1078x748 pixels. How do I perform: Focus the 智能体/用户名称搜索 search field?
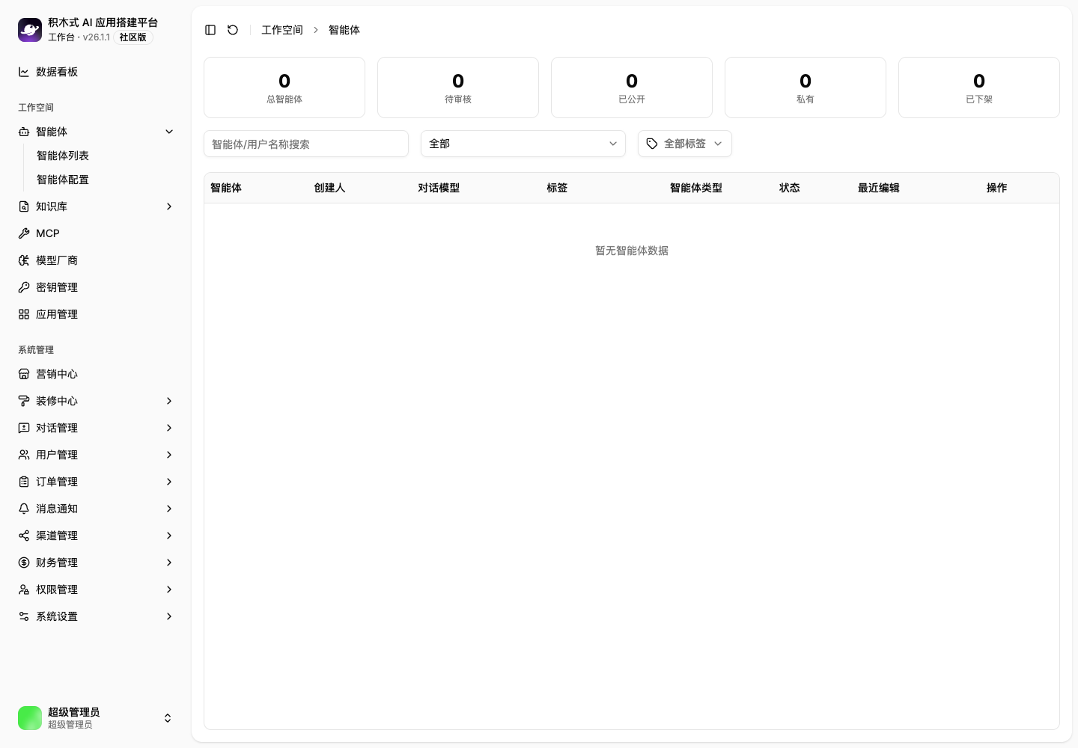click(x=306, y=144)
